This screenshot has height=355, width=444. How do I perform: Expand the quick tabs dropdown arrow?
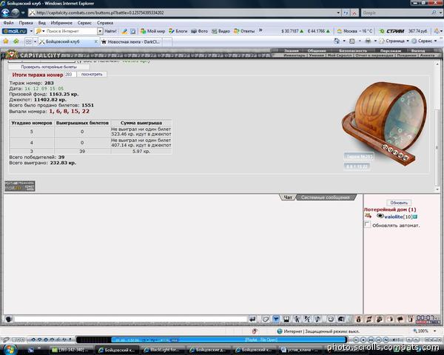click(35, 41)
